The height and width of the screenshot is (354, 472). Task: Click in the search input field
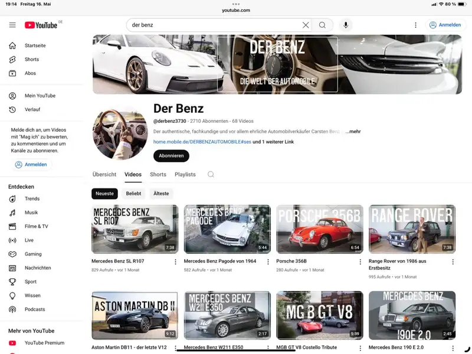coord(212,25)
